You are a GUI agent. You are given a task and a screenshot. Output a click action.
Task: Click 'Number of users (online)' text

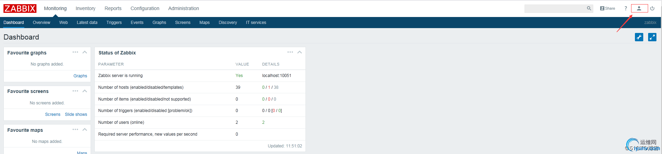(121, 122)
